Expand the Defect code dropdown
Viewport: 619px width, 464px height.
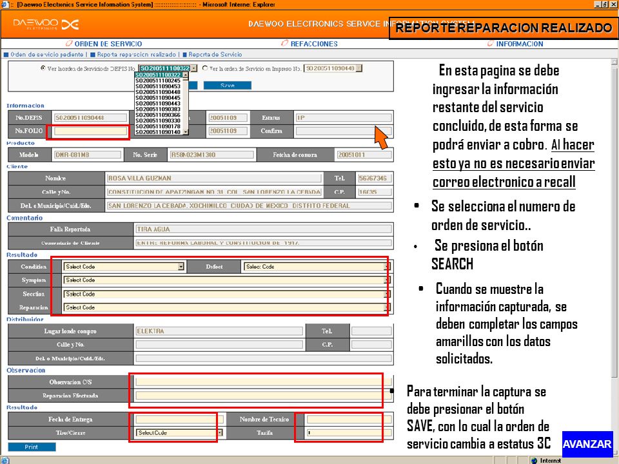coord(388,267)
